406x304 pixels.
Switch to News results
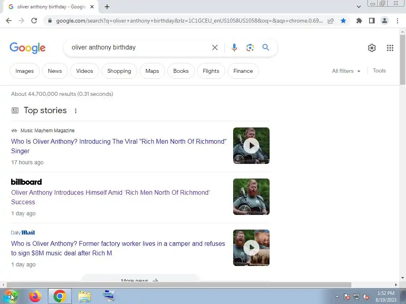pyautogui.click(x=55, y=71)
